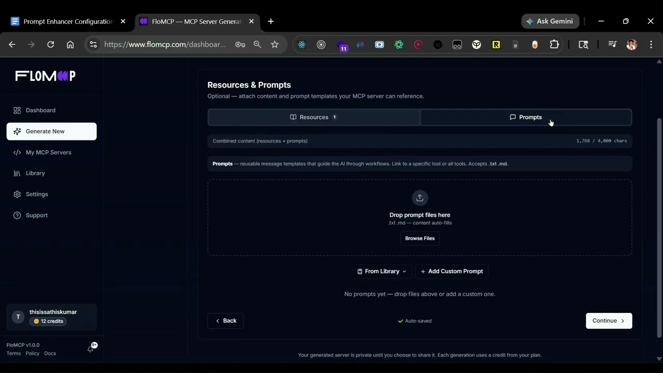Open the media control icon
The width and height of the screenshot is (663, 373).
coord(612,45)
